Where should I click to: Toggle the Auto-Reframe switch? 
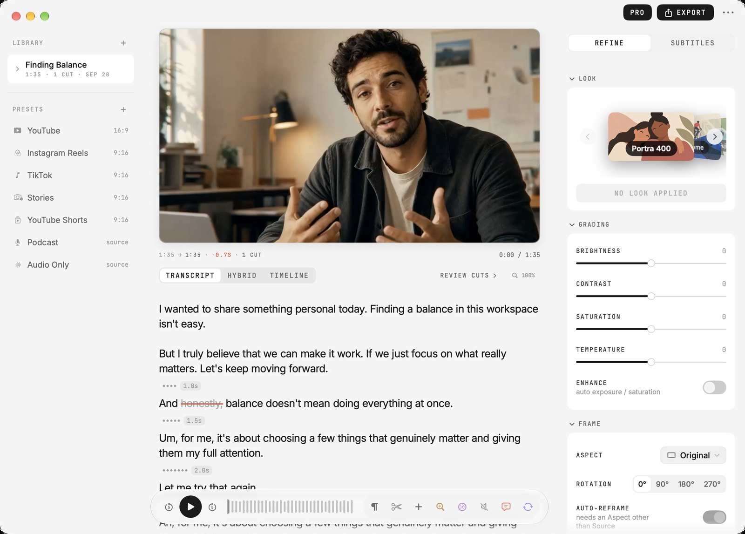714,517
